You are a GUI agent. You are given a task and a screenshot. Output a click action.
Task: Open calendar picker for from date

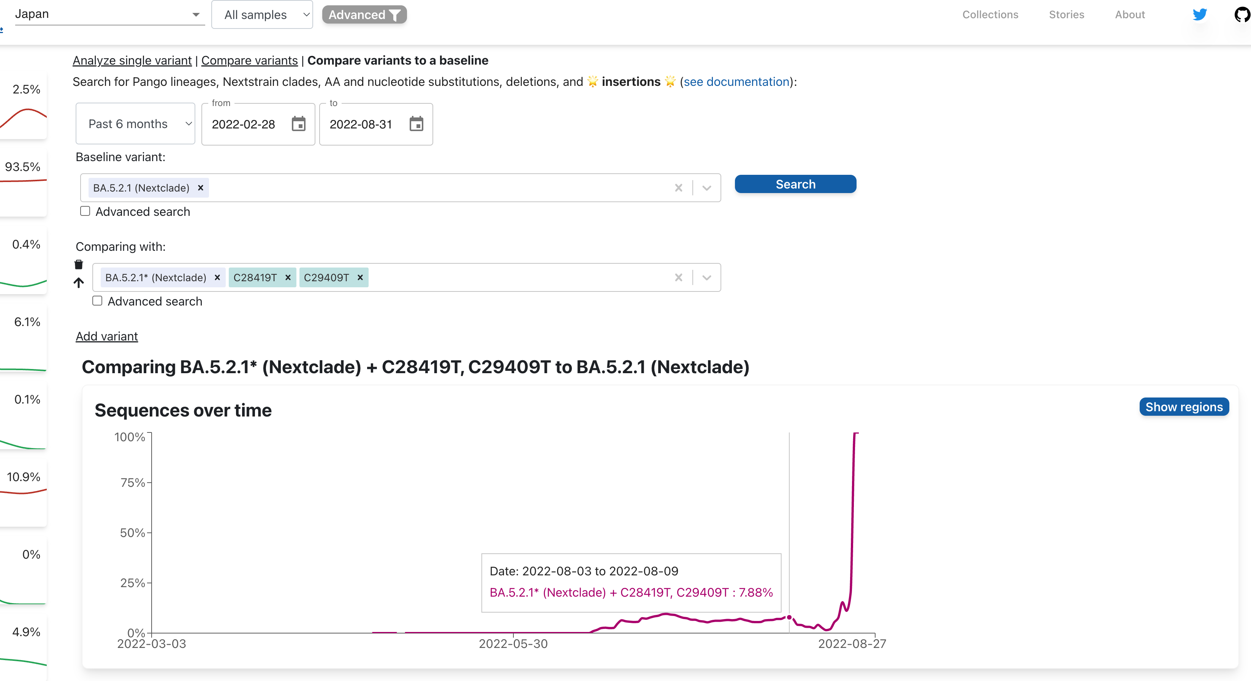(x=298, y=124)
